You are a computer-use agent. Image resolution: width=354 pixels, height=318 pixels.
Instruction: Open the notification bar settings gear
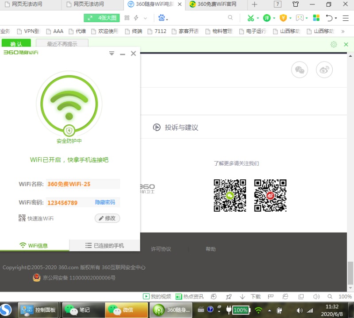[x=334, y=44]
